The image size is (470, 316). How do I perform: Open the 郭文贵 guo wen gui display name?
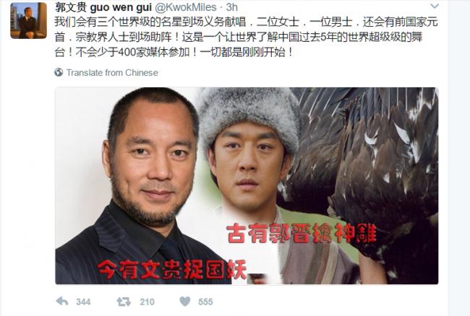[103, 7]
